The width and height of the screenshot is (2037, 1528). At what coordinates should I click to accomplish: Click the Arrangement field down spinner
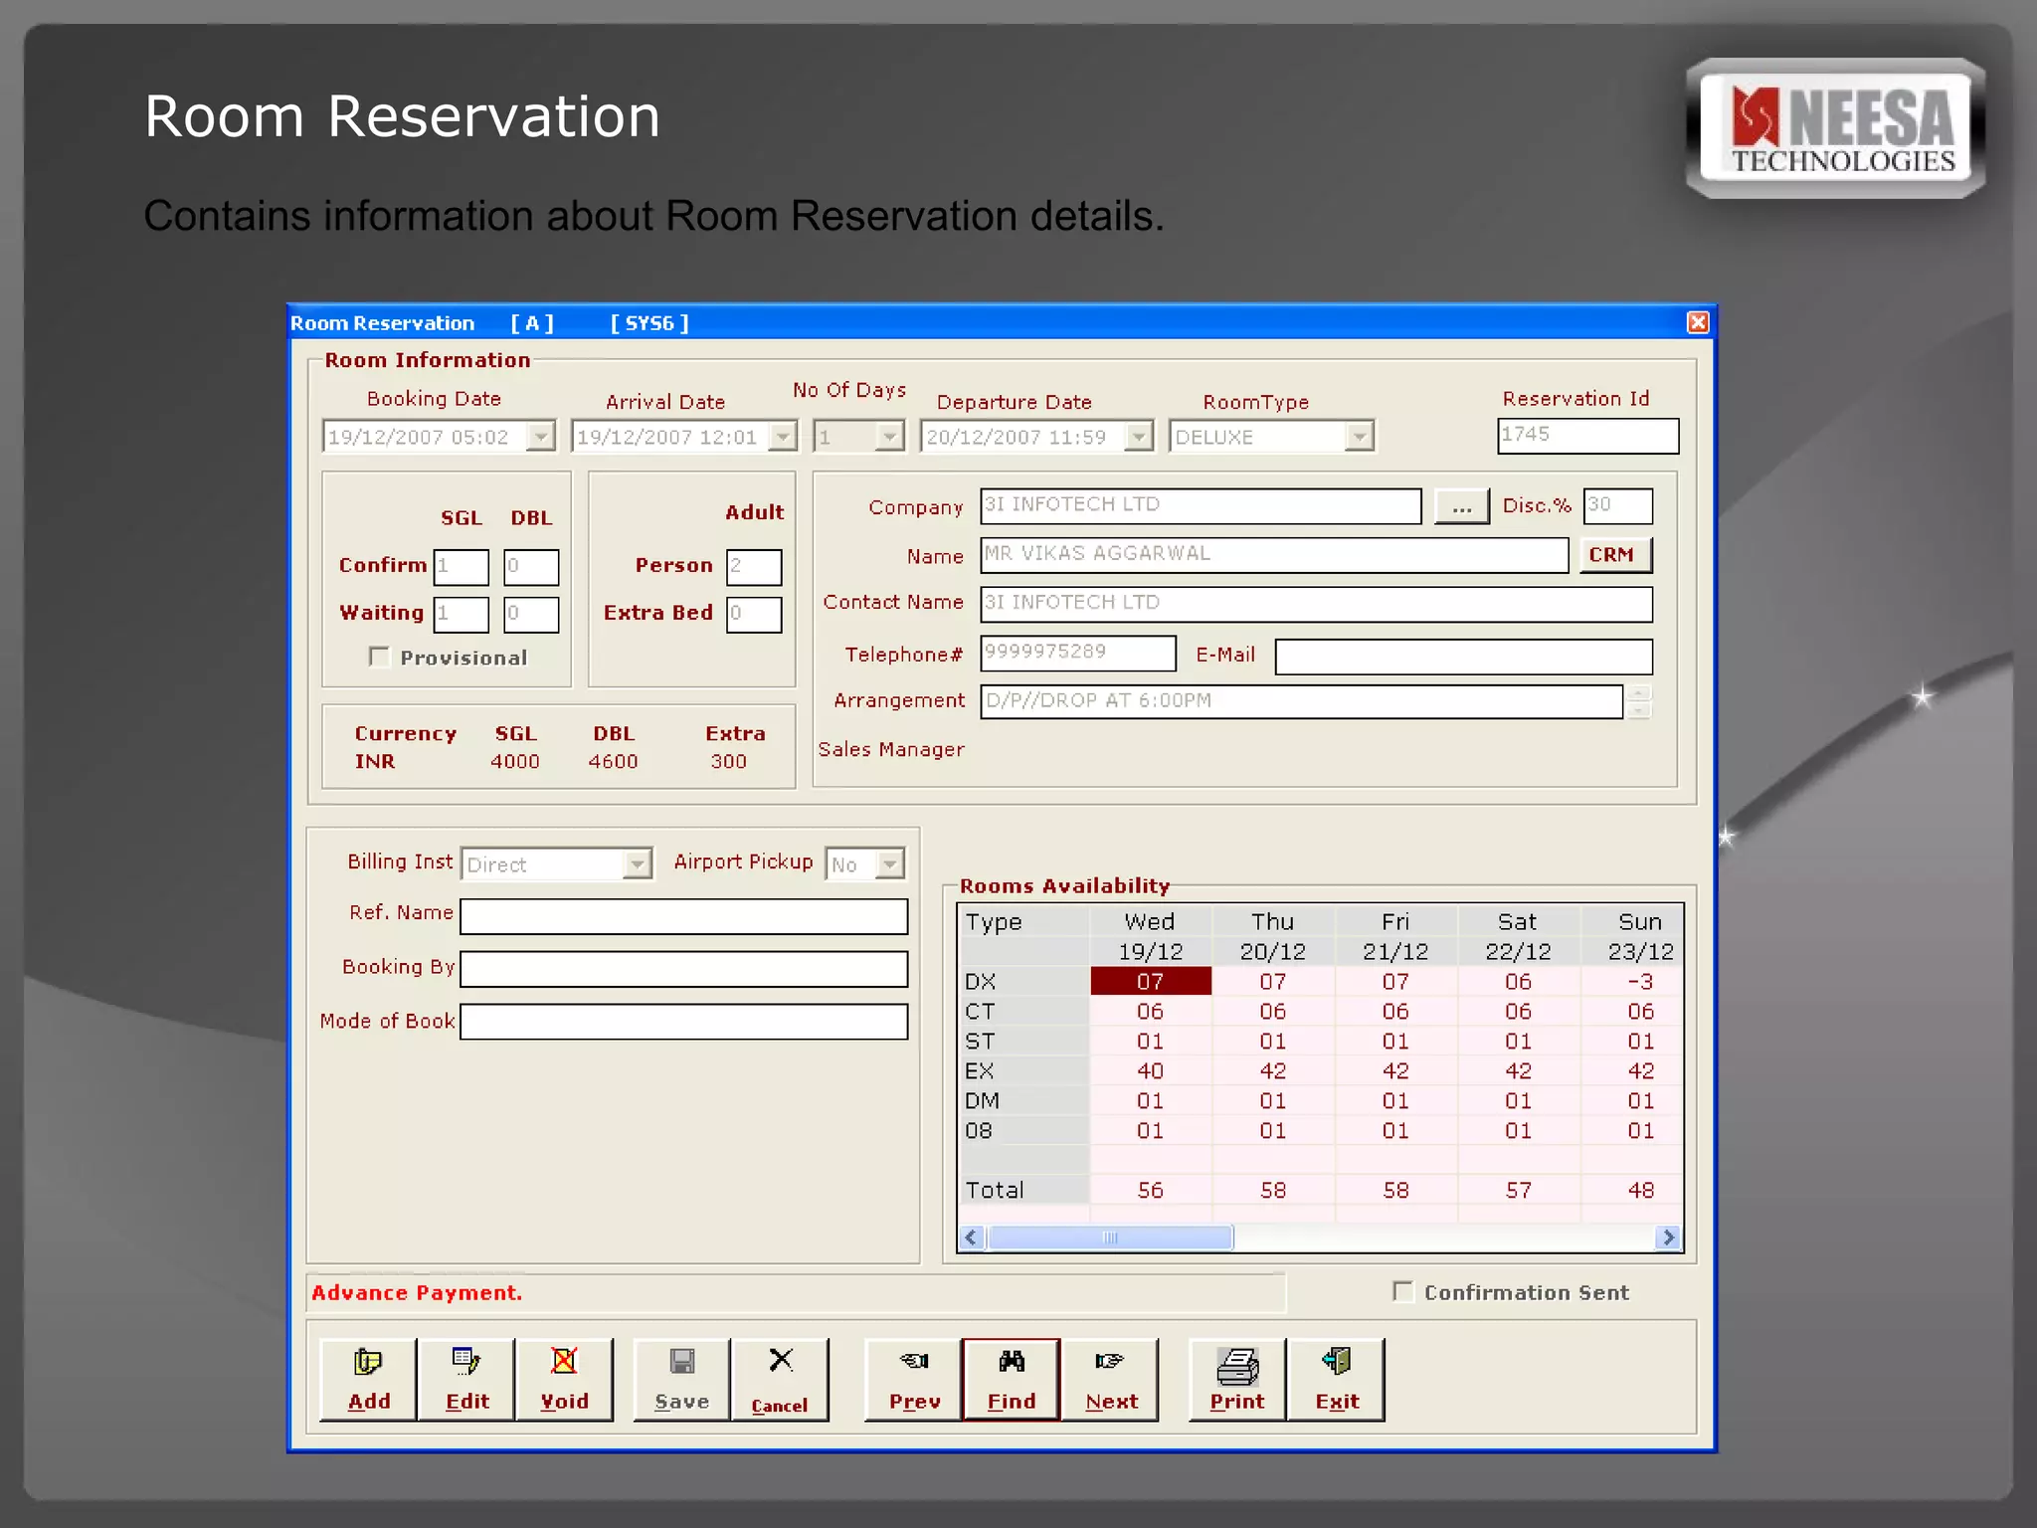pos(1640,710)
